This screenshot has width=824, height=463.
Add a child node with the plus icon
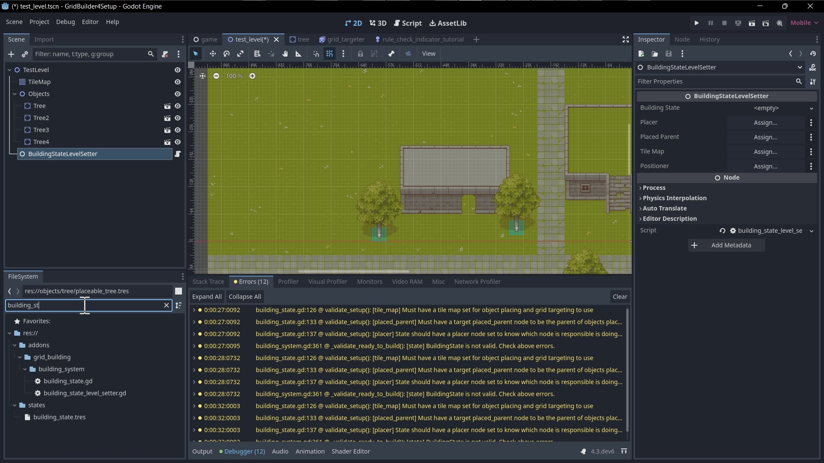11,54
